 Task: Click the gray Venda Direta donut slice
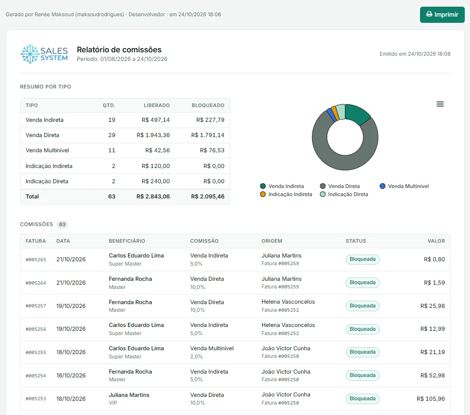click(x=336, y=160)
